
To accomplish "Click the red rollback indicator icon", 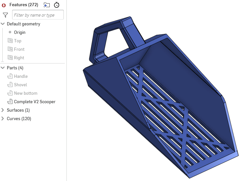I will click(4, 5).
